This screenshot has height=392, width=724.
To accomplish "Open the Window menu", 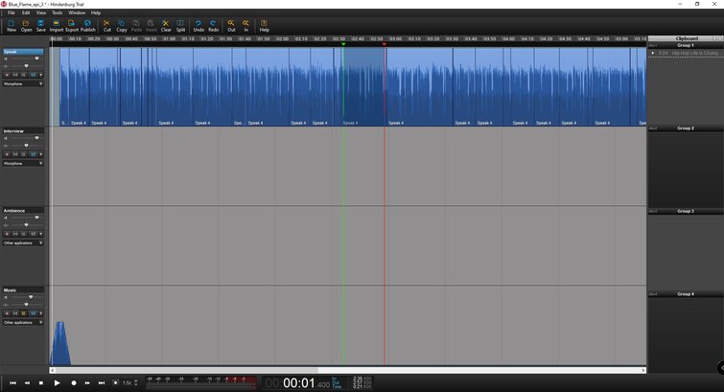I will point(77,12).
